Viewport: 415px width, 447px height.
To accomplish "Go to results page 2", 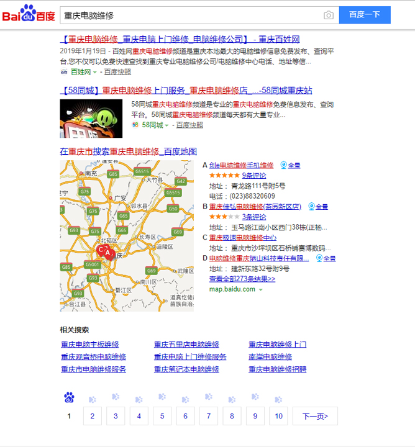I will (x=92, y=416).
